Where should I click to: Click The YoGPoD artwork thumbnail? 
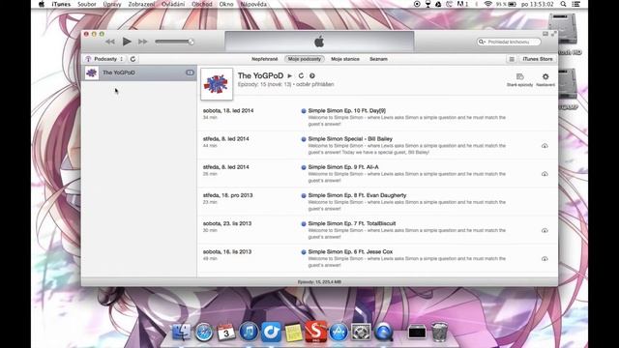point(217,84)
